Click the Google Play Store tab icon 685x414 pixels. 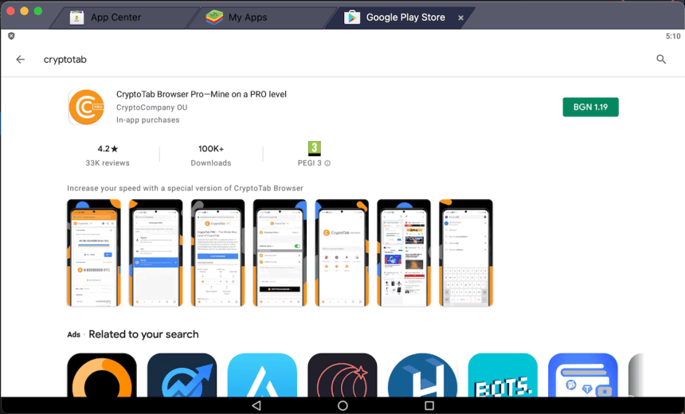(352, 18)
